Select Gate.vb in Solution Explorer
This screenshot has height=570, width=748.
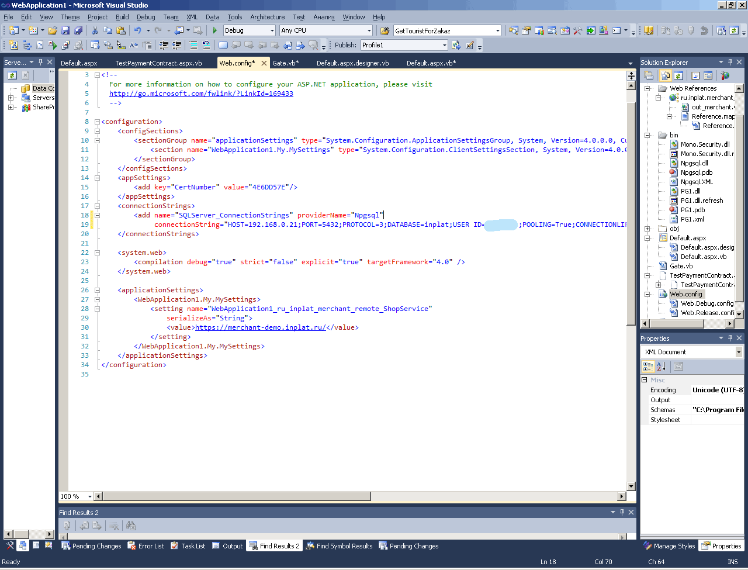681,266
